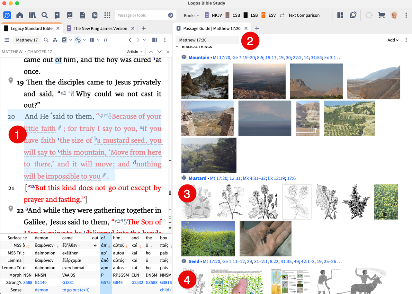The width and height of the screenshot is (412, 294).
Task: Submit passage with the arrow Go button
Action: [x=171, y=15]
